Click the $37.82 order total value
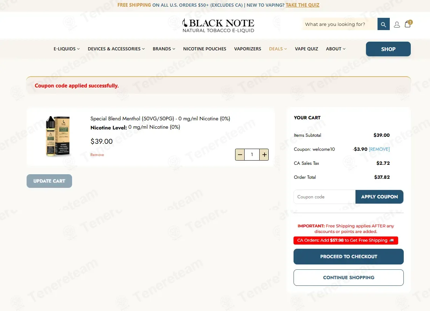Viewport: 430px width, 311px height. pyautogui.click(x=382, y=177)
